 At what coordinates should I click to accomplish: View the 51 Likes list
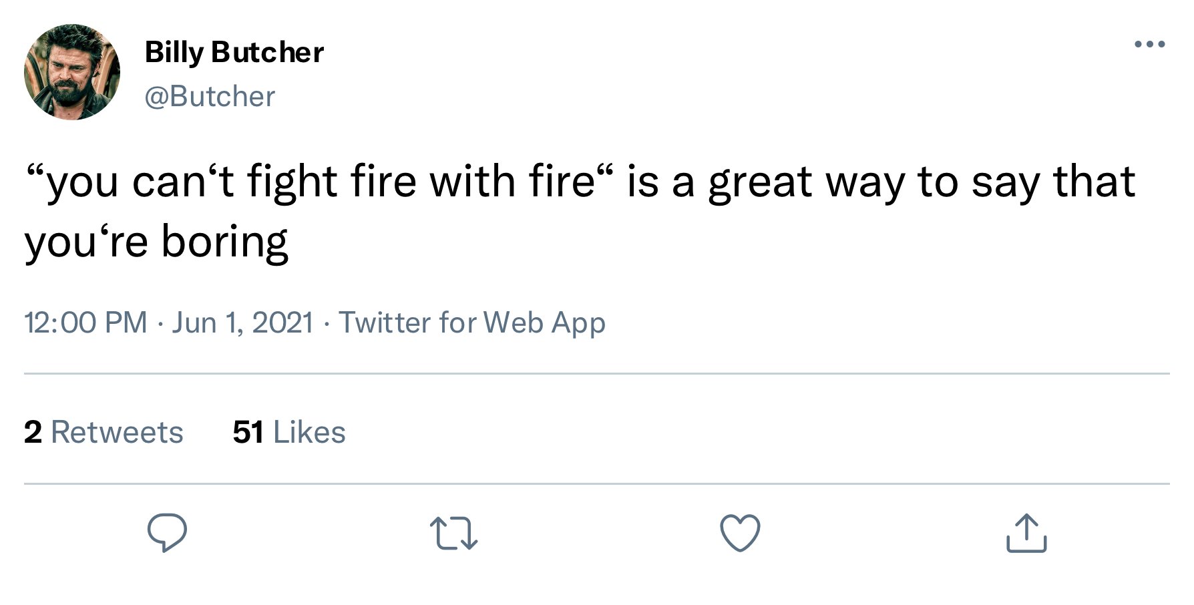point(289,432)
